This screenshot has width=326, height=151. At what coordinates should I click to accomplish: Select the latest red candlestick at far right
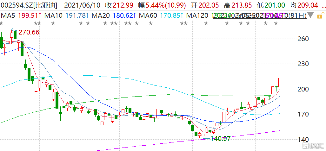pyautogui.click(x=280, y=82)
